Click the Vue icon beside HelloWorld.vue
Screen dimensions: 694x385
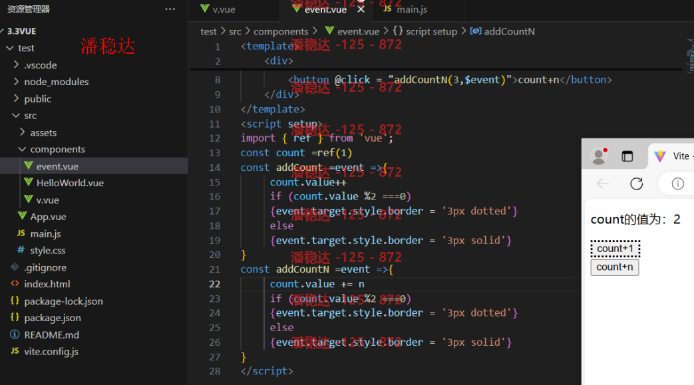pyautogui.click(x=29, y=182)
